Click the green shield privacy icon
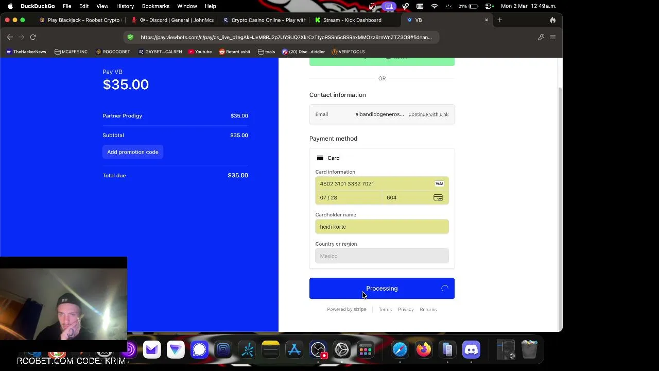The height and width of the screenshot is (371, 659). 130,37
